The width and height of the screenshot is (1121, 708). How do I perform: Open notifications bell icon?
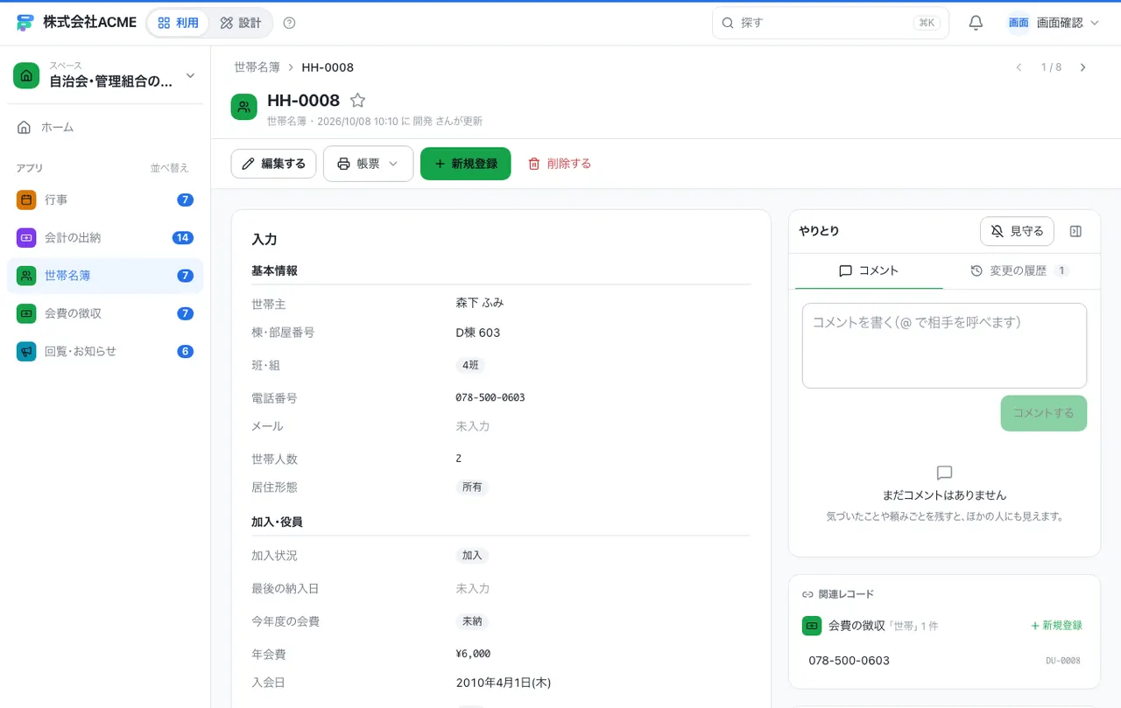tap(976, 23)
